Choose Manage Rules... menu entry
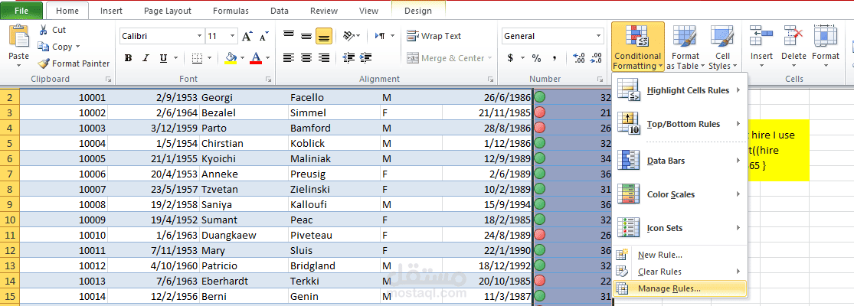This screenshot has height=306, width=854. (x=679, y=288)
